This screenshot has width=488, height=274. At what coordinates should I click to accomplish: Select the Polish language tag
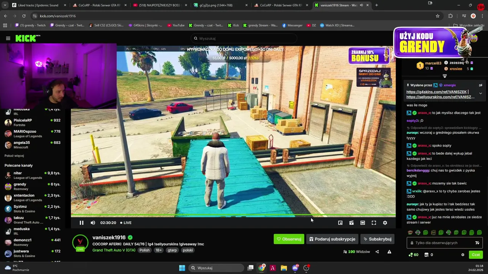pos(144,250)
